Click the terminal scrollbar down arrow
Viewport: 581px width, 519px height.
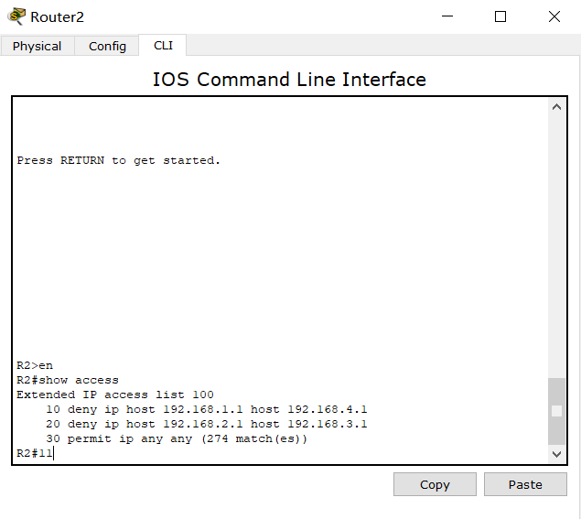[556, 454]
